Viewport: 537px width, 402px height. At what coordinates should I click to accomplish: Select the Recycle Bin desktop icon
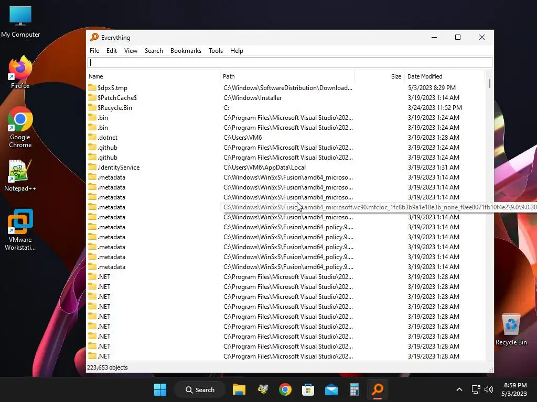click(511, 330)
